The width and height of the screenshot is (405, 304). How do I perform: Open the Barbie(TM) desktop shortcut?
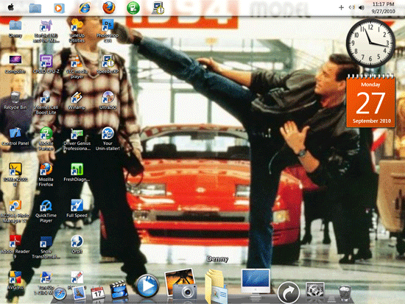tap(46, 31)
